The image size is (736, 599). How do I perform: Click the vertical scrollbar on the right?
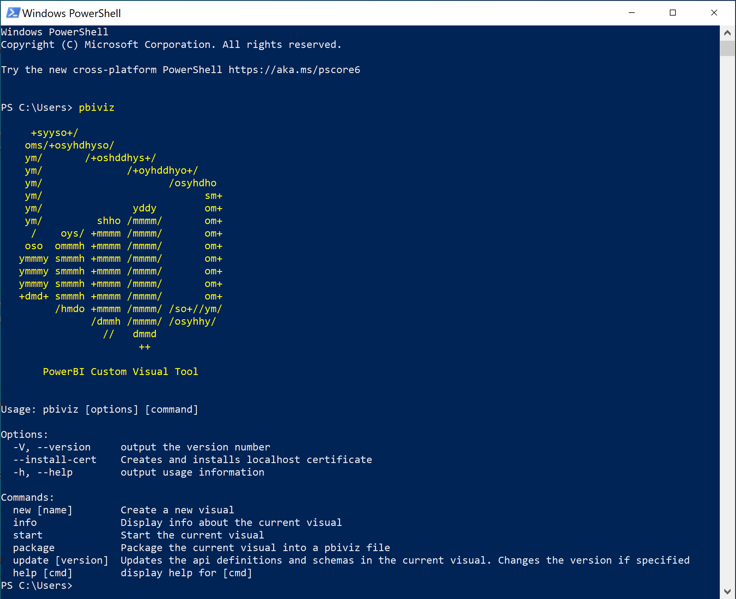pyautogui.click(x=727, y=46)
